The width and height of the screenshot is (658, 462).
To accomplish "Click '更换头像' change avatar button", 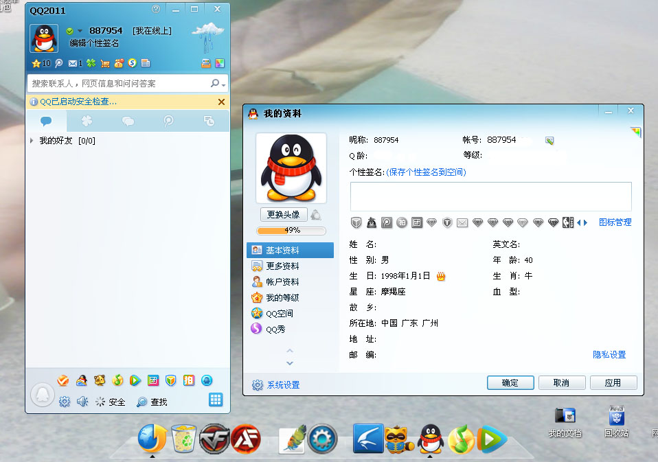I will coord(284,215).
